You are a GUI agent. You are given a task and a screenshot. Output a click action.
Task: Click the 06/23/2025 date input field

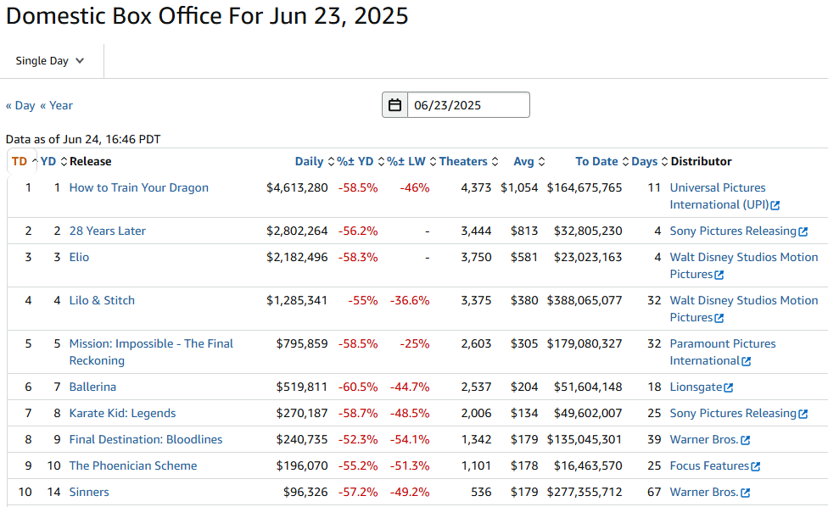467,105
